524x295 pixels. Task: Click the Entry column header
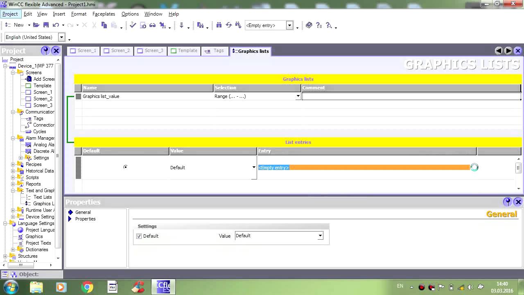coord(367,151)
